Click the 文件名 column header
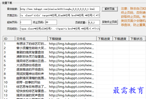The image size is (146, 99). (31, 39)
